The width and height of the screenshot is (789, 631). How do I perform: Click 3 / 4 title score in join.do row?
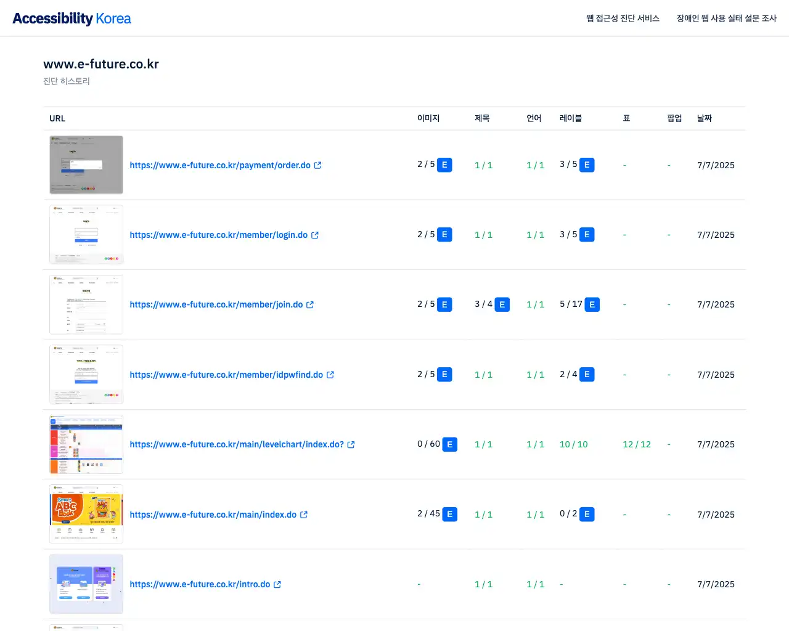pyautogui.click(x=483, y=304)
